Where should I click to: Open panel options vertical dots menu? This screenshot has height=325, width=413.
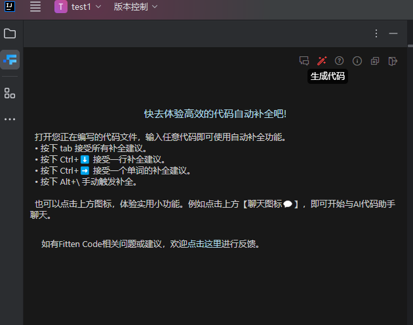376,33
